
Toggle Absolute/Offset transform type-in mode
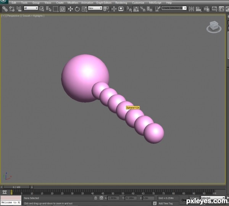pos(101,198)
